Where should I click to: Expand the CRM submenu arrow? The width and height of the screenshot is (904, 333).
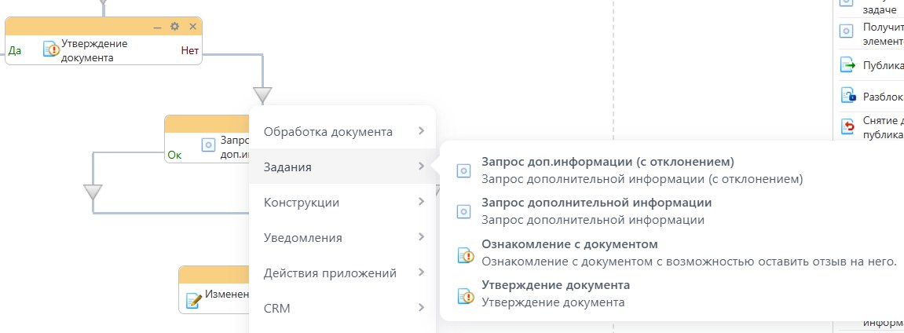(422, 308)
